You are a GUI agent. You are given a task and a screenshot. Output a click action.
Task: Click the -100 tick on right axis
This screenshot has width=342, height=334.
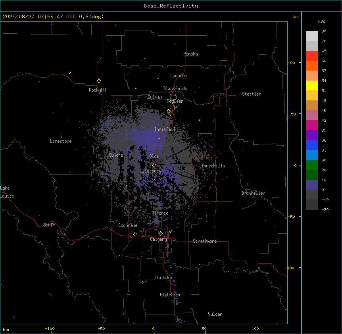[290, 268]
